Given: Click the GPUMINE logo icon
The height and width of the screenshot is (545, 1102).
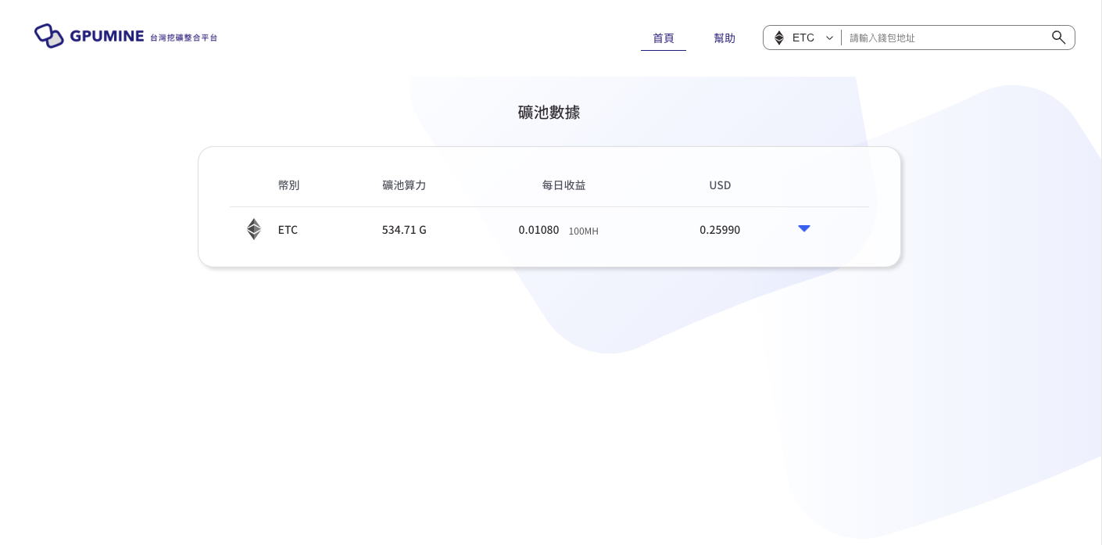Looking at the screenshot, I should pyautogui.click(x=48, y=36).
